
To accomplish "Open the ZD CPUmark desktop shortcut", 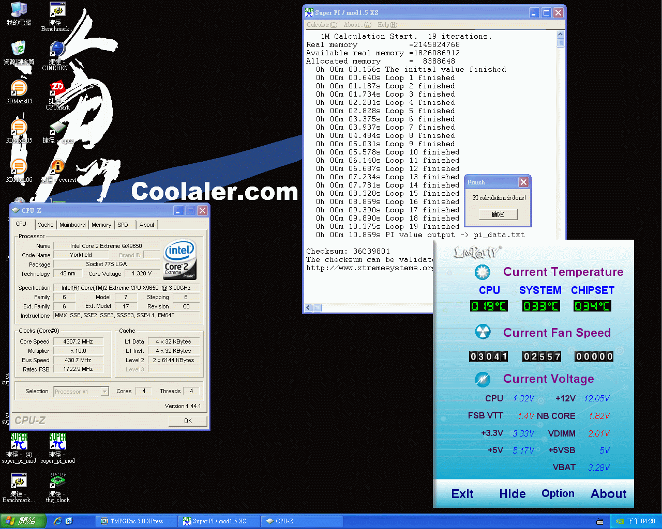I will [57, 95].
